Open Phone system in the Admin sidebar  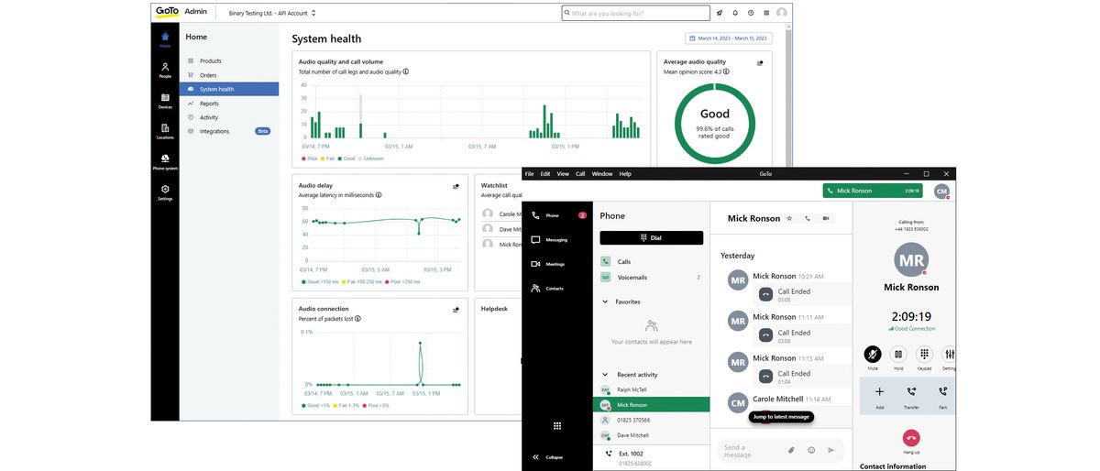tap(165, 162)
